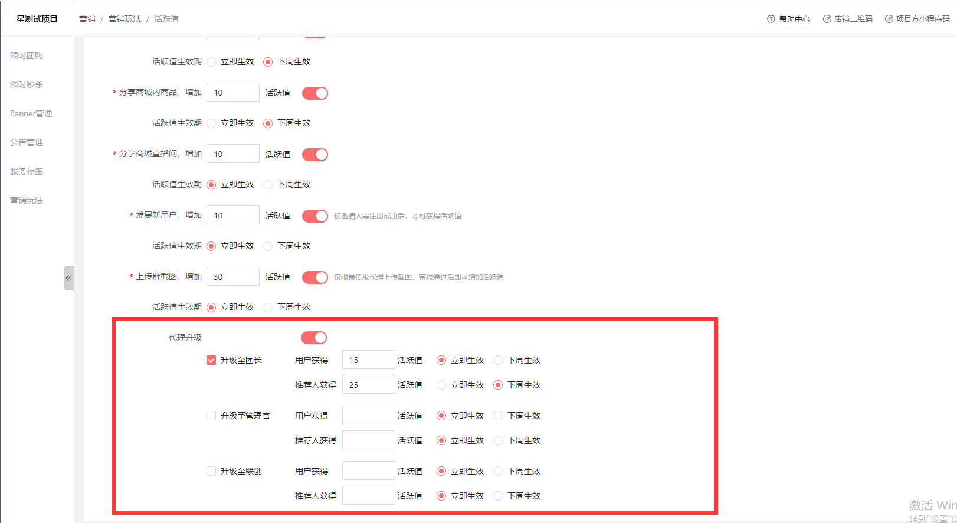Disable the 分享商城内商品 activity switch
Screen dimensions: 957x523
click(315, 93)
